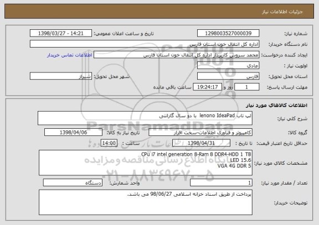Viewport: 319px width, 225px height.
Task: Click the label ایجاد کننده درخواست
Action: point(285,55)
